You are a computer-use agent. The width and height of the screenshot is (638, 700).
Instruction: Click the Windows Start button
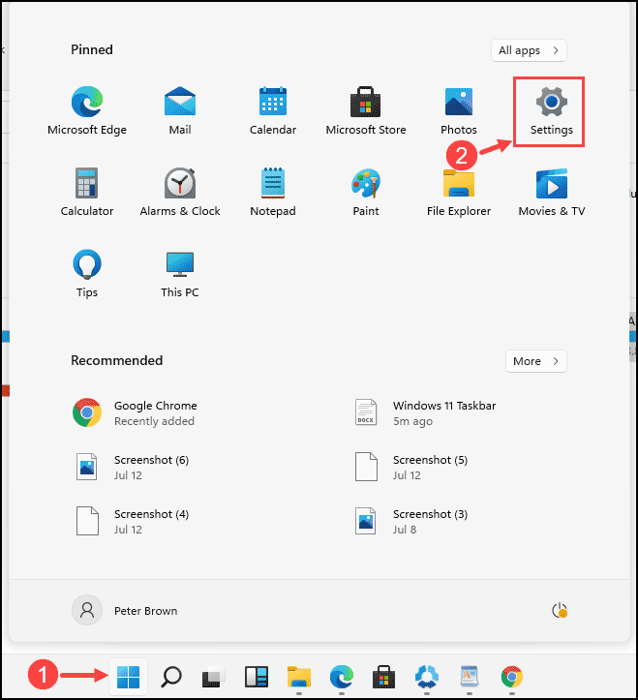tap(128, 677)
